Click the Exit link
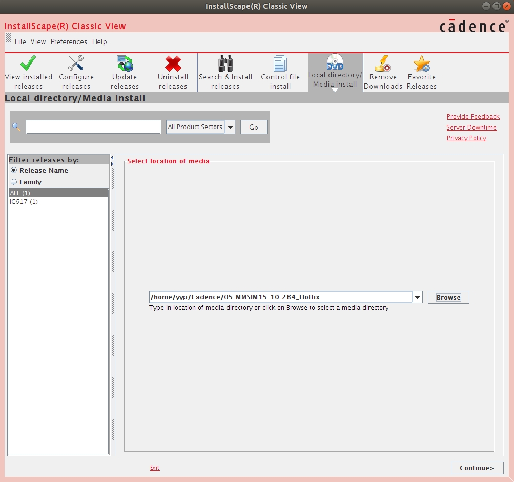 click(155, 468)
